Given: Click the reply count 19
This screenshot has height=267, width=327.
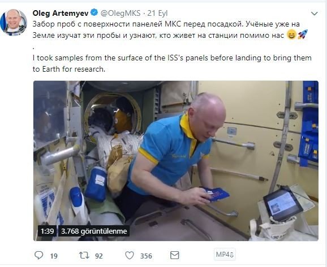Looking at the screenshot, I should (54, 256).
